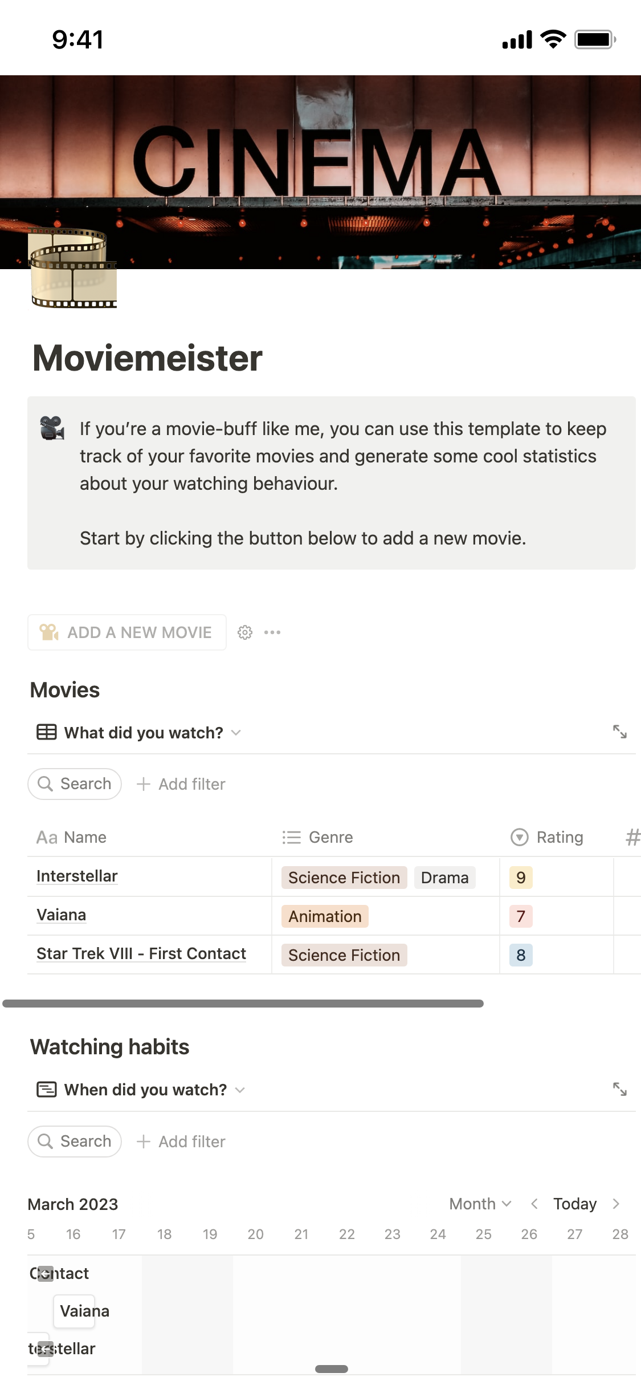
Task: Expand Movies database to full page
Action: pos(619,732)
